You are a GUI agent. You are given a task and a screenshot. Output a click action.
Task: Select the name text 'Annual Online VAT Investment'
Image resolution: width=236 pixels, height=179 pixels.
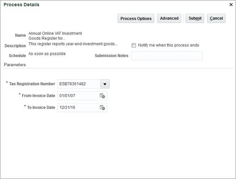(55, 33)
